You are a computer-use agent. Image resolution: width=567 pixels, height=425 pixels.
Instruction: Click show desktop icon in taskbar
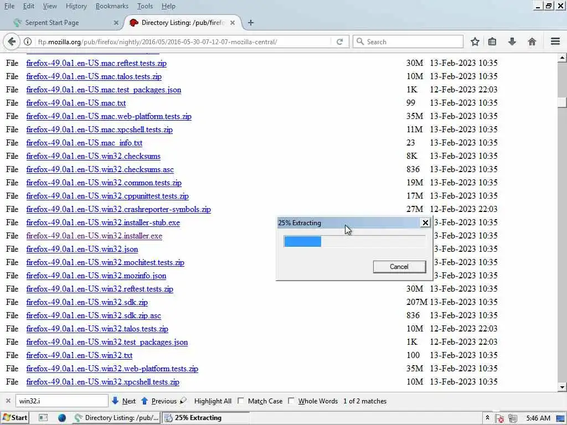(x=43, y=418)
